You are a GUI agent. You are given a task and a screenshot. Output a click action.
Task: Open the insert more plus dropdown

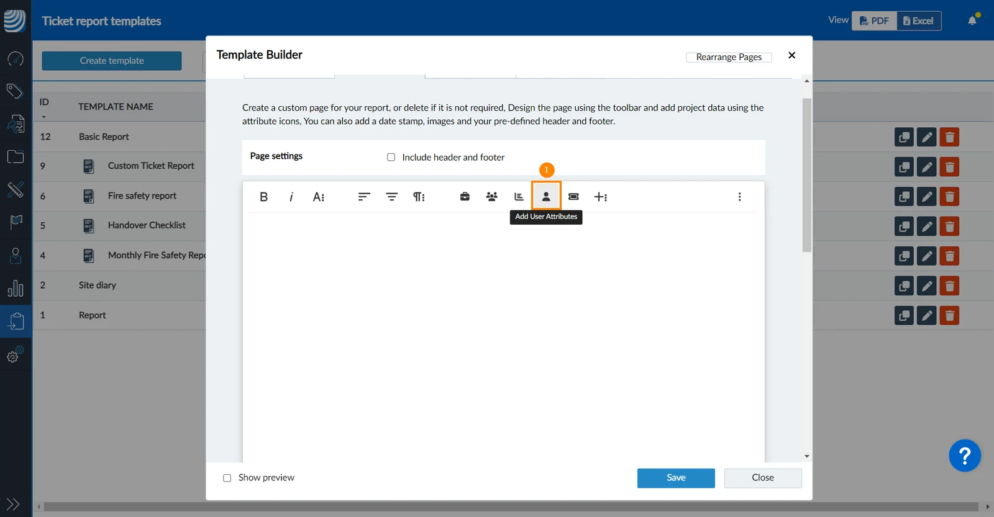coord(601,197)
